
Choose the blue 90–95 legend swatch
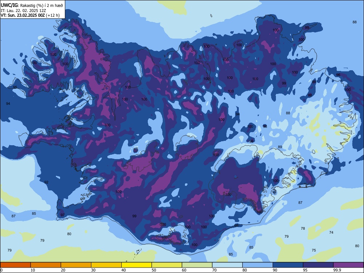point(288,265)
